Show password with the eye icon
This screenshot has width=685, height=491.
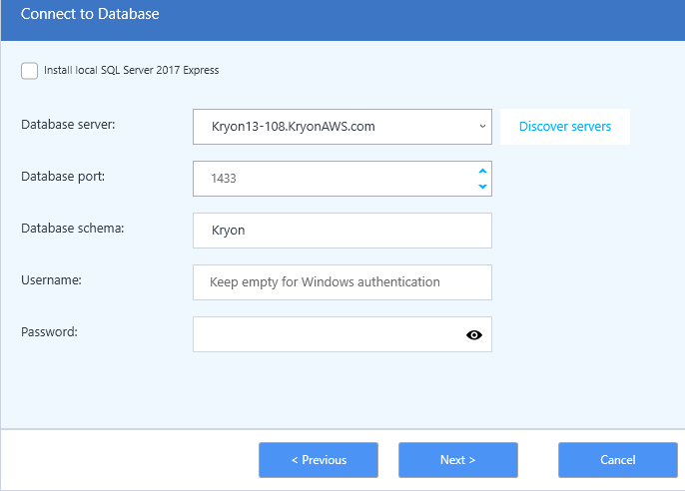pyautogui.click(x=474, y=334)
